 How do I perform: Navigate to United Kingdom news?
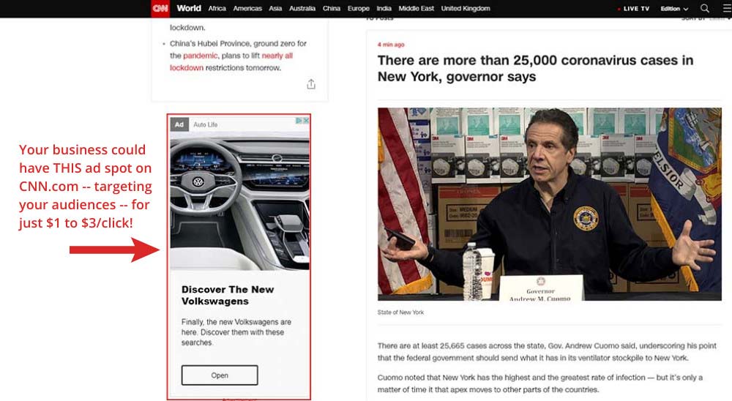(x=466, y=8)
